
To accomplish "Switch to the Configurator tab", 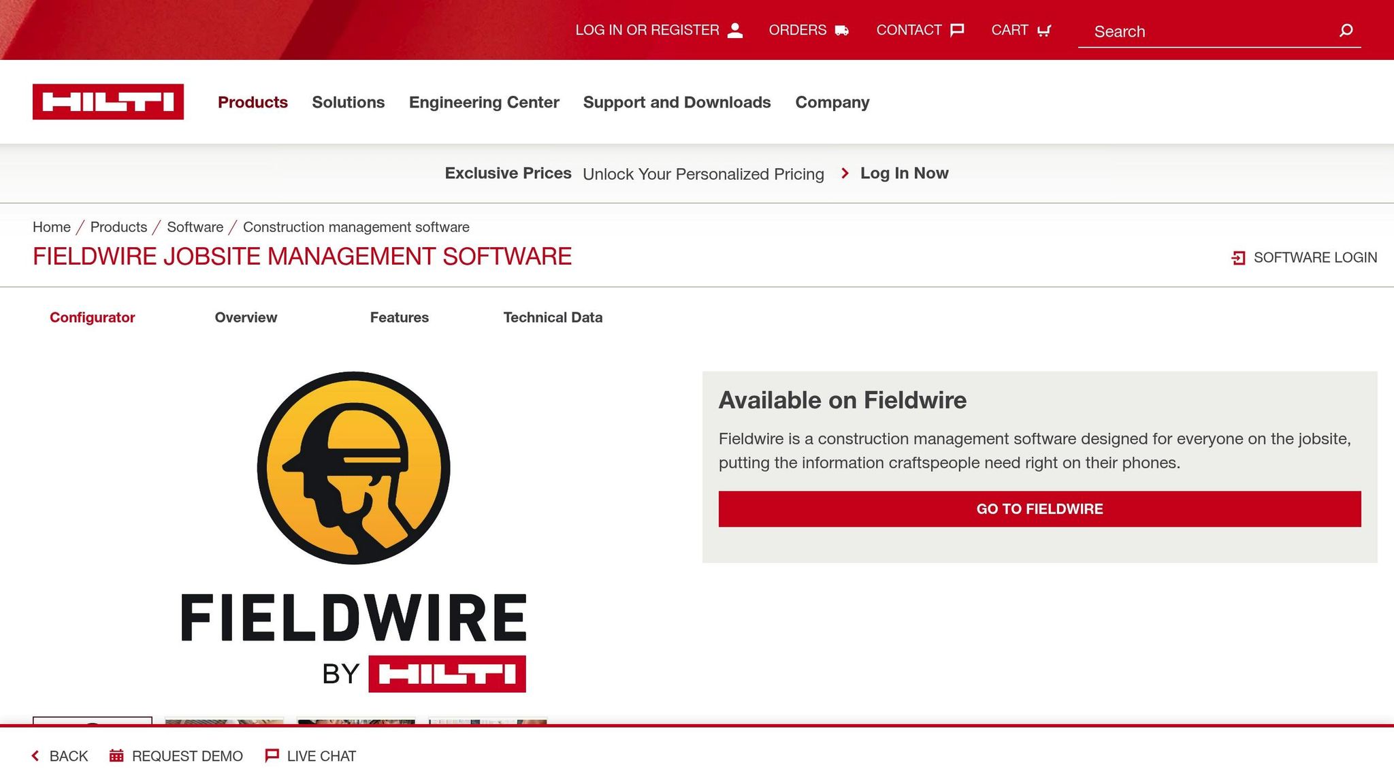I will tap(93, 317).
